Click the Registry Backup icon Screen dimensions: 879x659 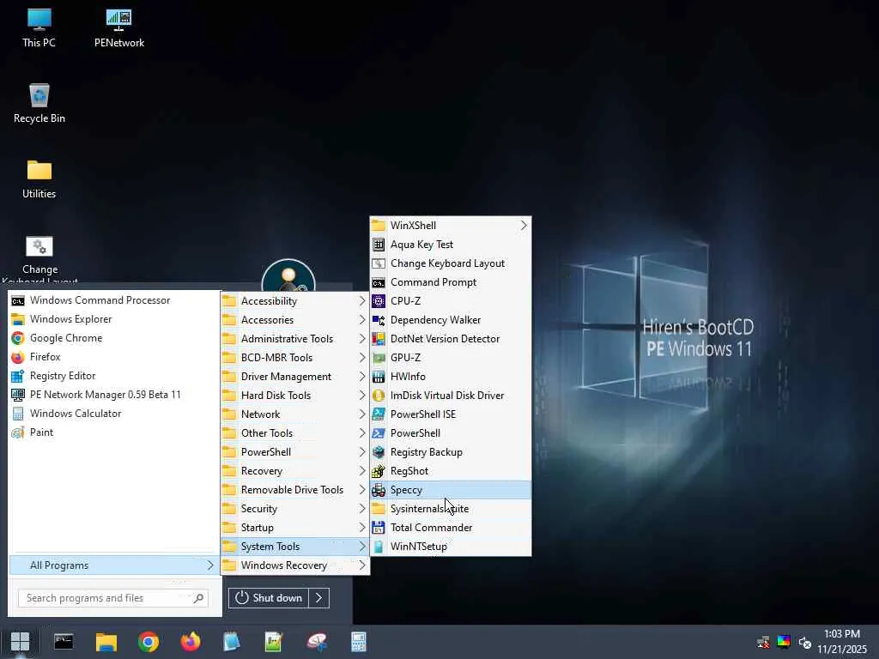click(x=379, y=452)
